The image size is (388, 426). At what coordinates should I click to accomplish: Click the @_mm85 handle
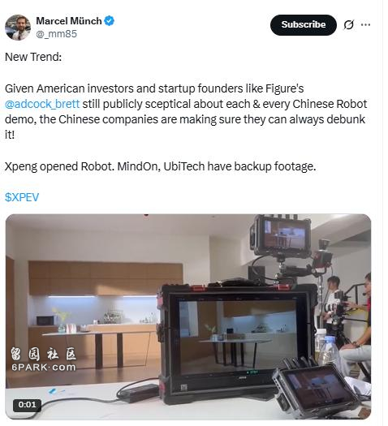56,34
